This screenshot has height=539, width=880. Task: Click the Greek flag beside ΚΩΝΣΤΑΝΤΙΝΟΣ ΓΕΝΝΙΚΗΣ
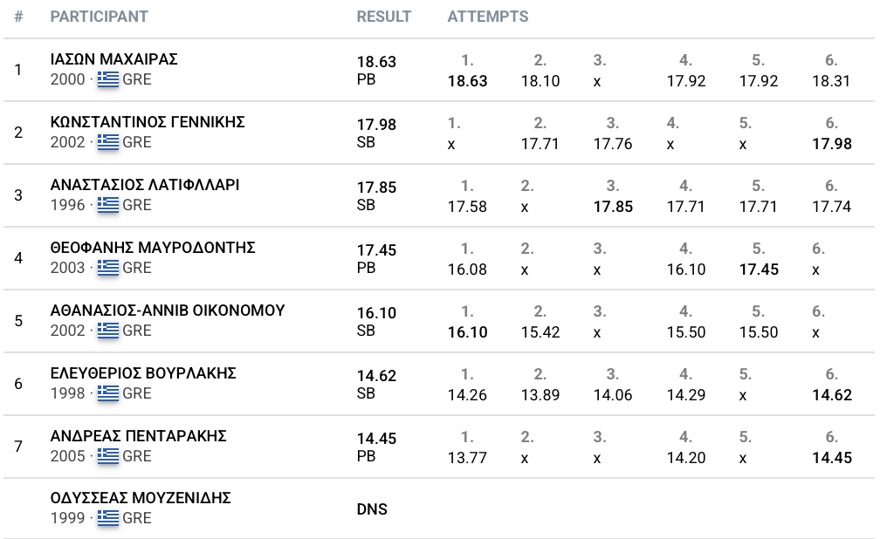[x=107, y=142]
